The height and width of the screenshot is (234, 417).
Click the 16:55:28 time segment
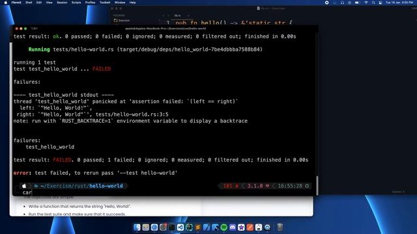290,186
